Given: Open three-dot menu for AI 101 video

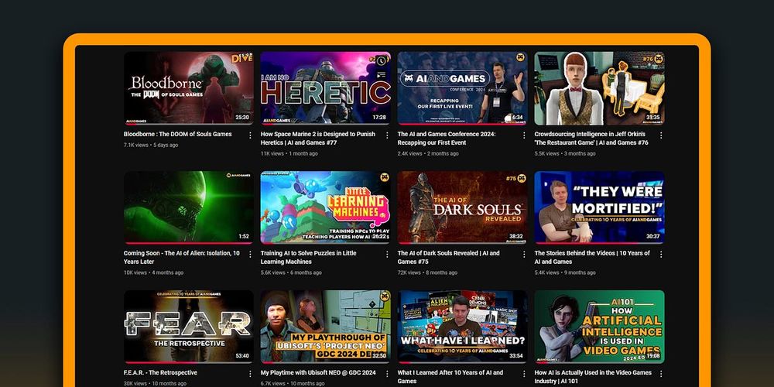Looking at the screenshot, I should click(661, 374).
